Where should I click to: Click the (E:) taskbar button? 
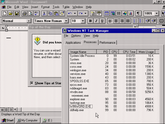click(x=51, y=120)
